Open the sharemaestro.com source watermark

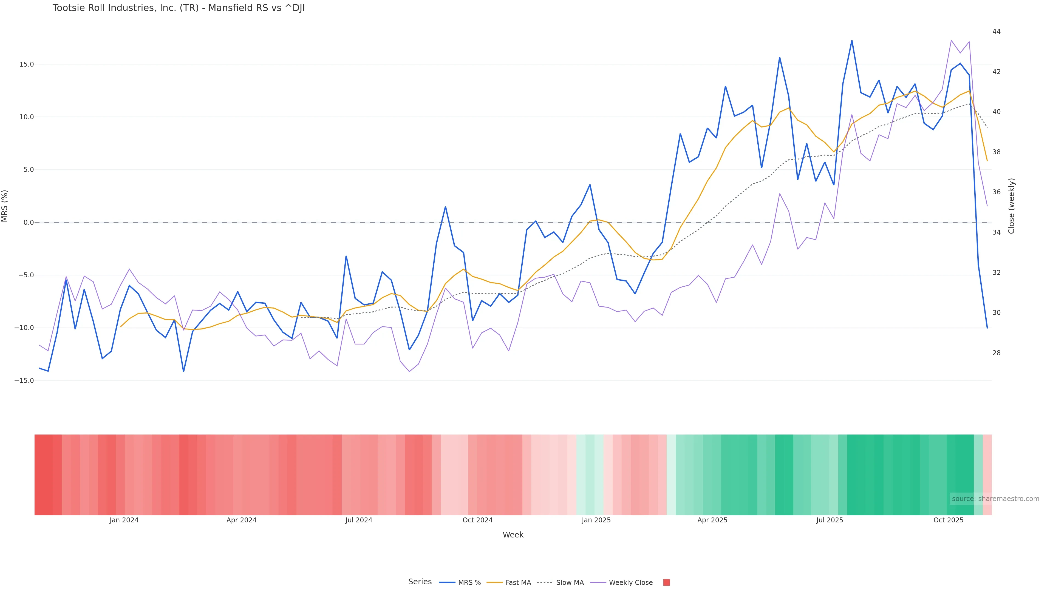(x=995, y=499)
